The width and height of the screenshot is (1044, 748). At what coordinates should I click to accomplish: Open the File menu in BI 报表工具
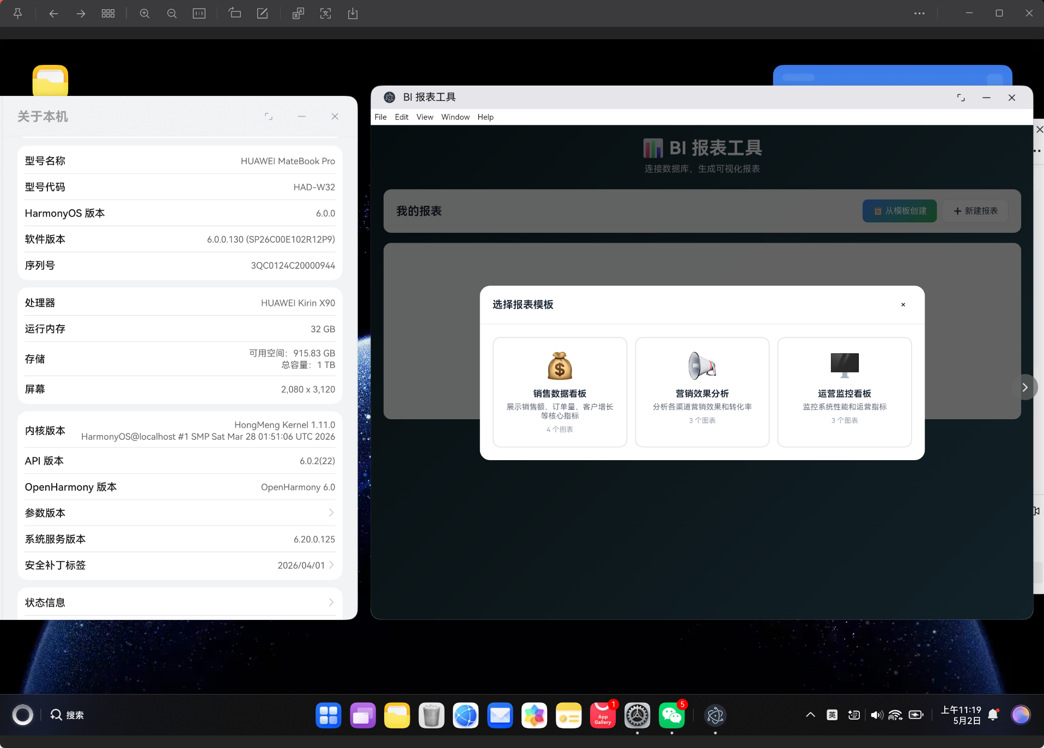point(380,117)
